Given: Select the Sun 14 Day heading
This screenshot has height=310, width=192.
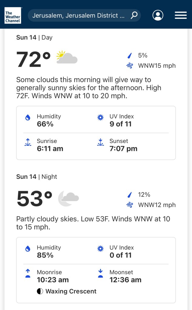Looking at the screenshot, I should click(x=34, y=38).
